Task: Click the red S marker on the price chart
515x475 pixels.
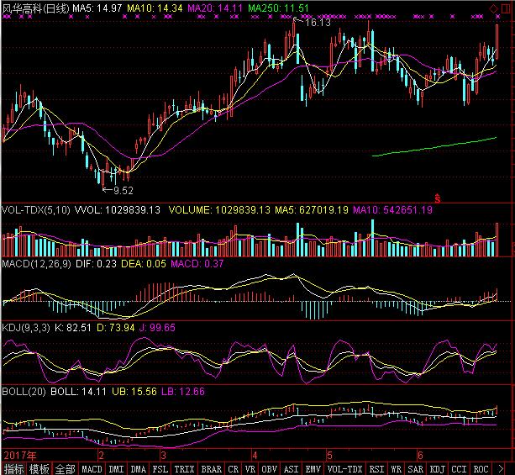Action: (437, 198)
